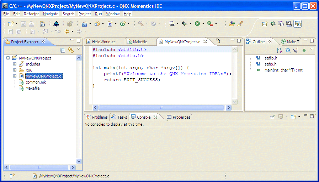Select main function in the Outline
Screen dimensions: 319x182
point(283,70)
